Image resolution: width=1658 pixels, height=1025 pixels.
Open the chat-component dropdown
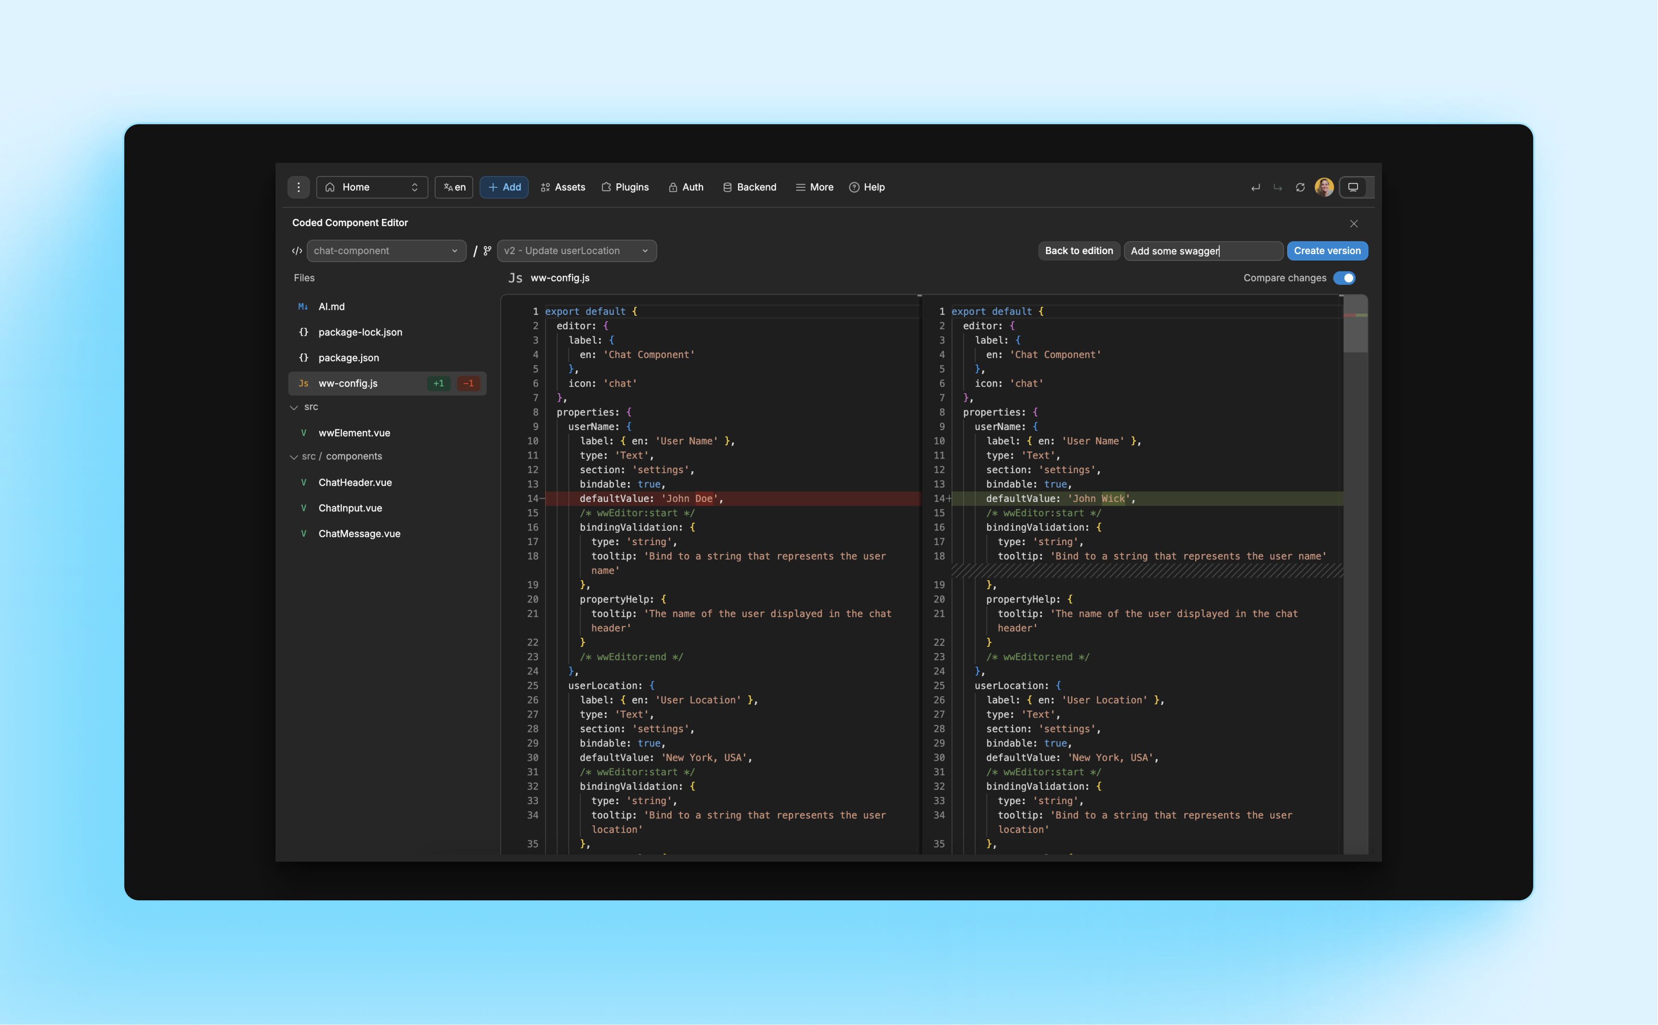click(386, 251)
